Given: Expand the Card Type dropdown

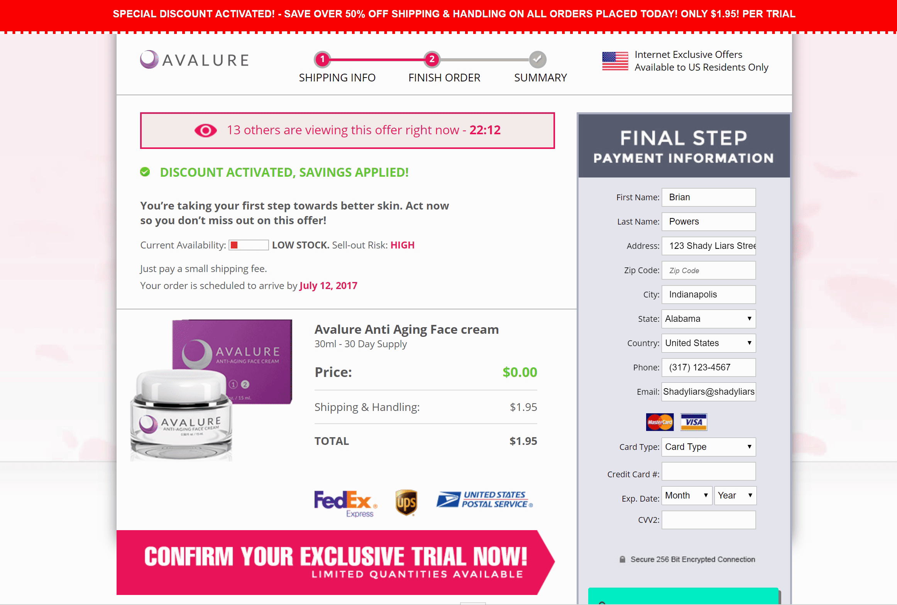Looking at the screenshot, I should click(x=709, y=447).
